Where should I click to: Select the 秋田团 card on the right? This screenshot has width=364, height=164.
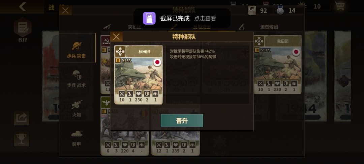[278, 64]
